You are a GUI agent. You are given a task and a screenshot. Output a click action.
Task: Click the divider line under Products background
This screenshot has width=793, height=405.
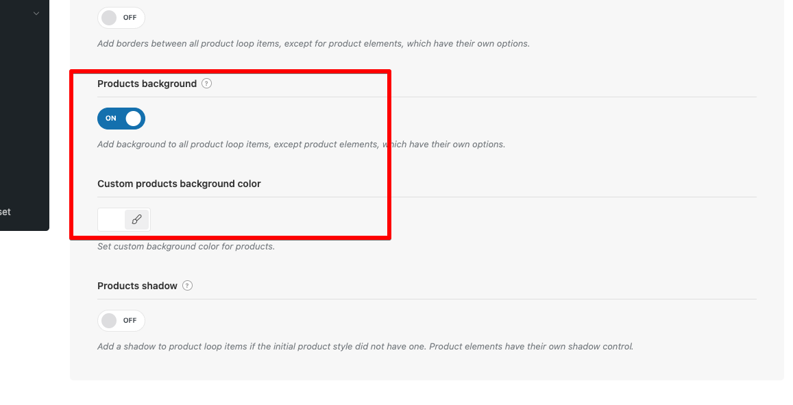click(x=427, y=97)
